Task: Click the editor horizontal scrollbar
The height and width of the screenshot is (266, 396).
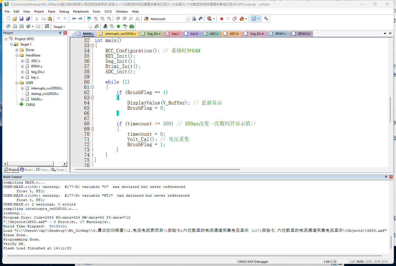Action: (157, 169)
